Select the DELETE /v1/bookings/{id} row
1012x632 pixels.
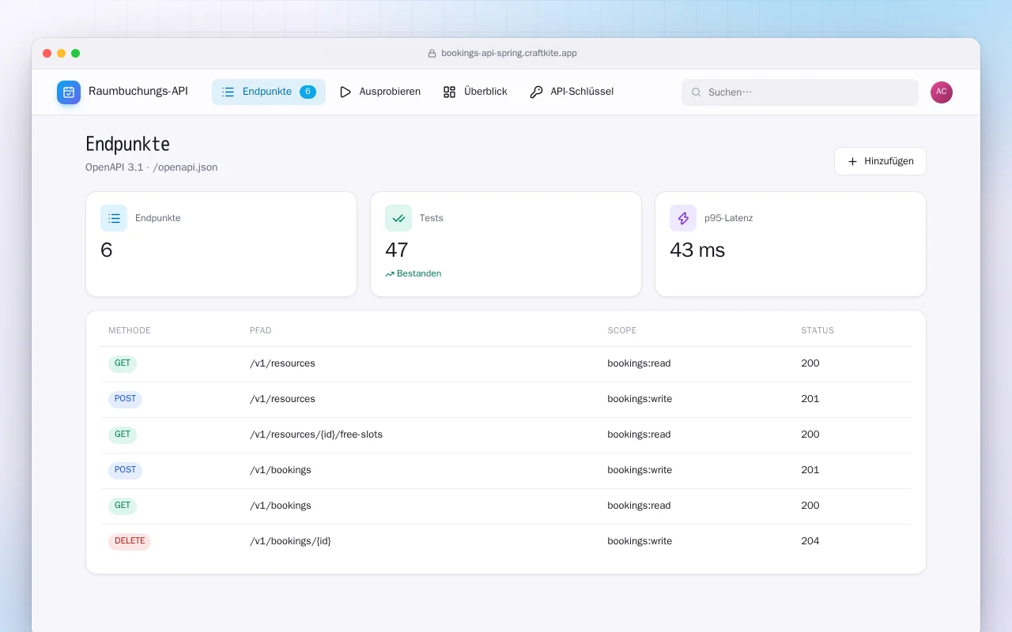coord(506,541)
